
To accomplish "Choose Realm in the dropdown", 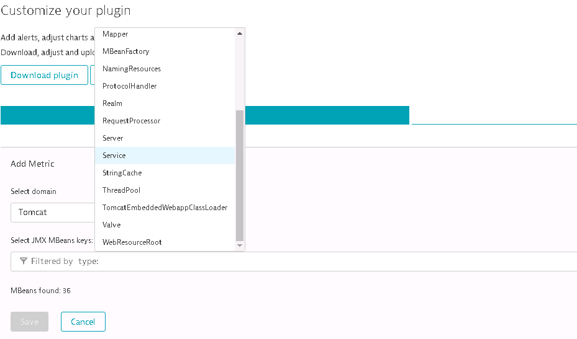I will (165, 103).
